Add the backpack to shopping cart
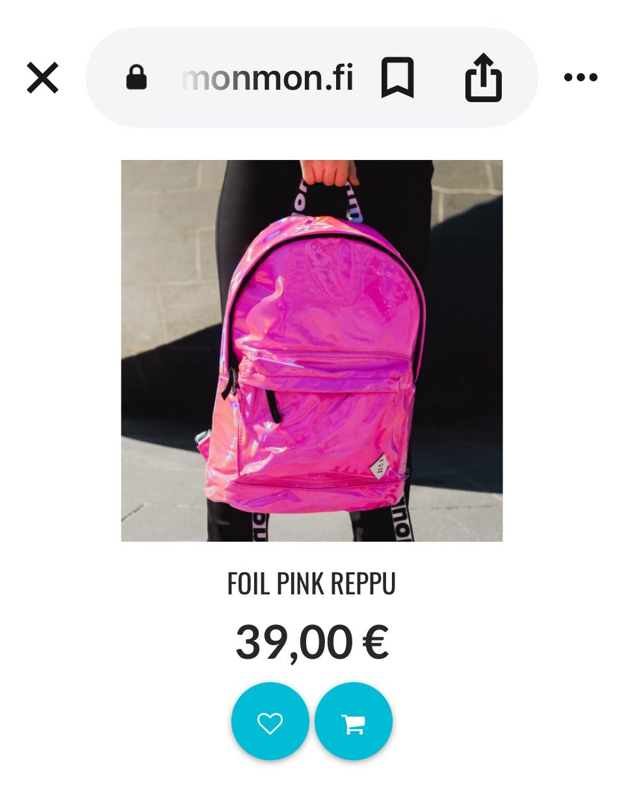Screen dimensions: 624x809 tap(354, 721)
